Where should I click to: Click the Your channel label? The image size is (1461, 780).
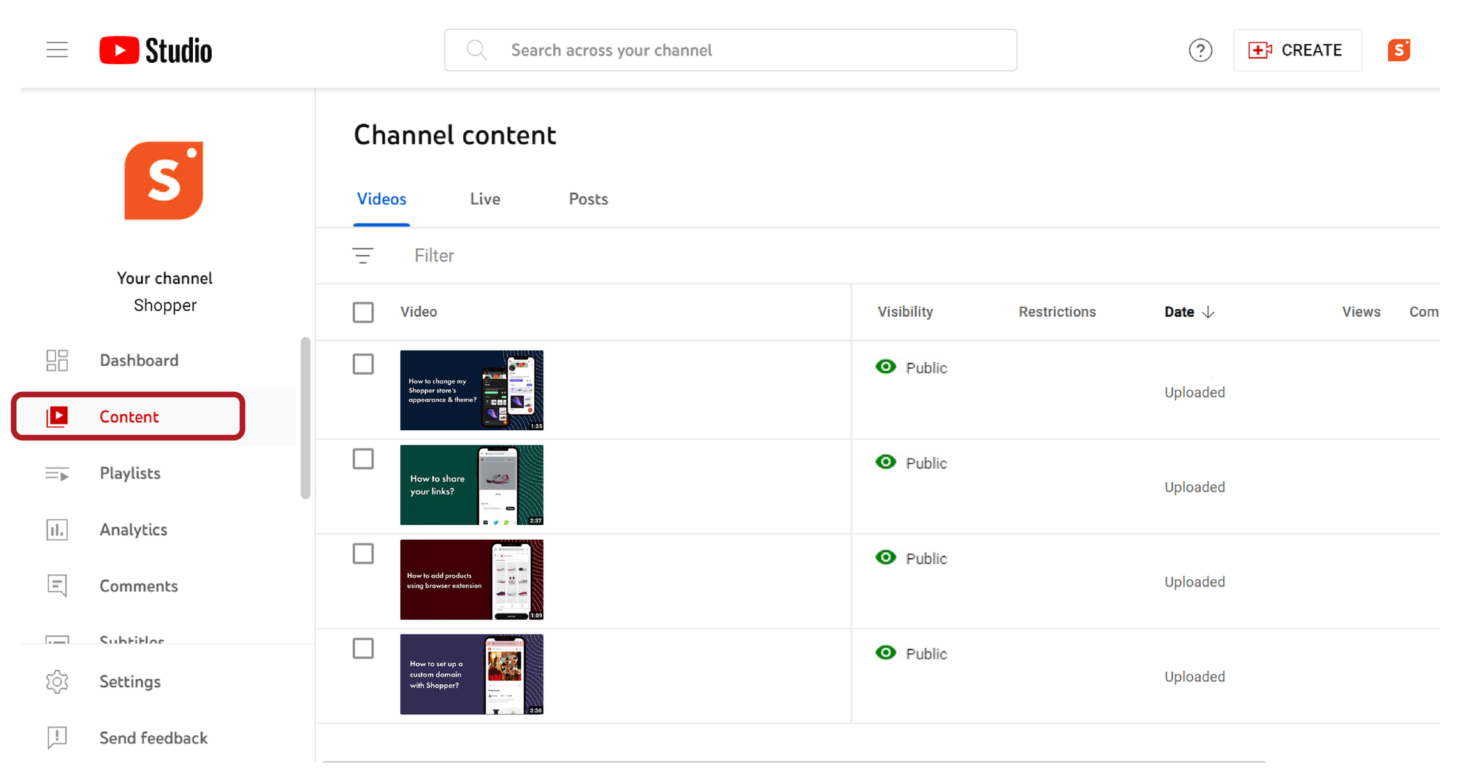[164, 278]
